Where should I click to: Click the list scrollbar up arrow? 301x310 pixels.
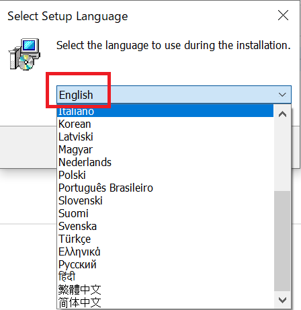point(282,114)
